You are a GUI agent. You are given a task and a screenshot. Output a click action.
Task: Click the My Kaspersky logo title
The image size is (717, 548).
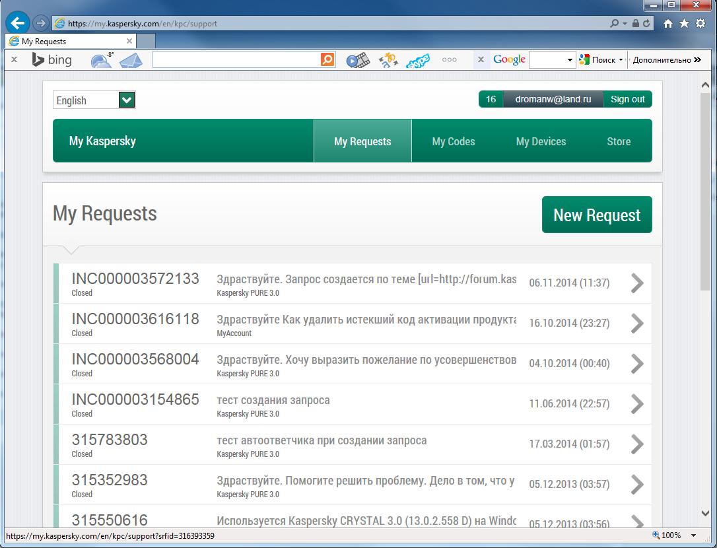[102, 141]
